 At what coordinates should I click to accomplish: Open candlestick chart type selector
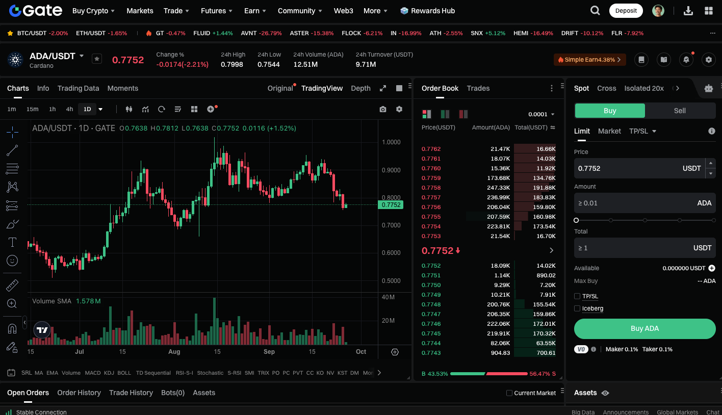click(129, 109)
